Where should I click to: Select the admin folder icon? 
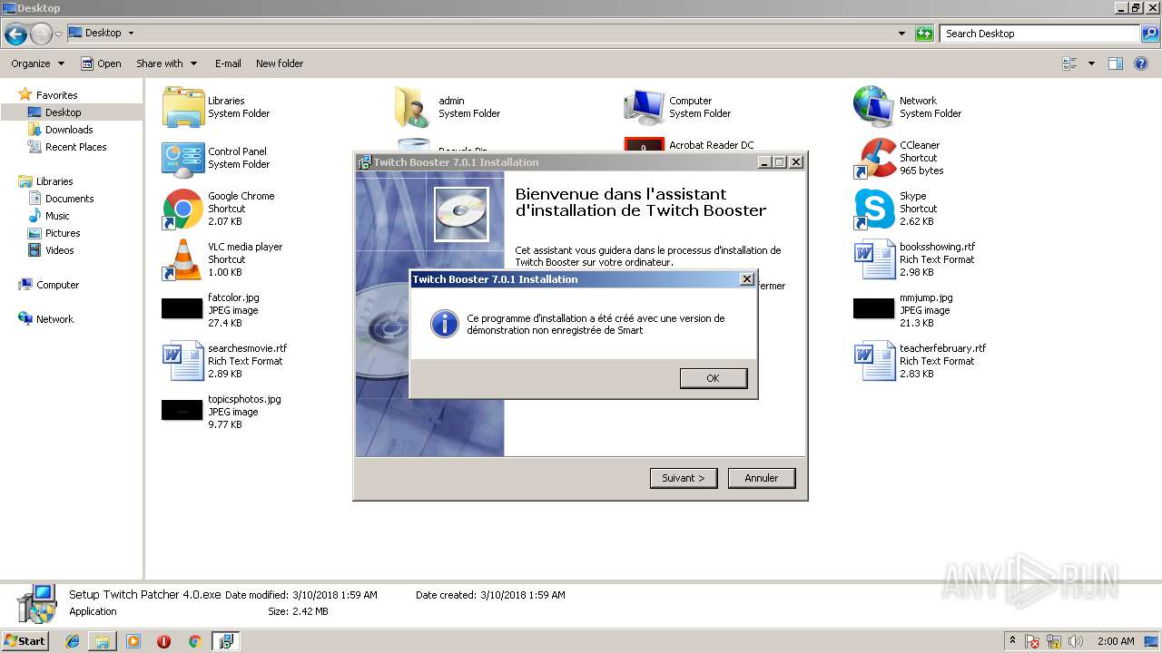pyautogui.click(x=414, y=107)
